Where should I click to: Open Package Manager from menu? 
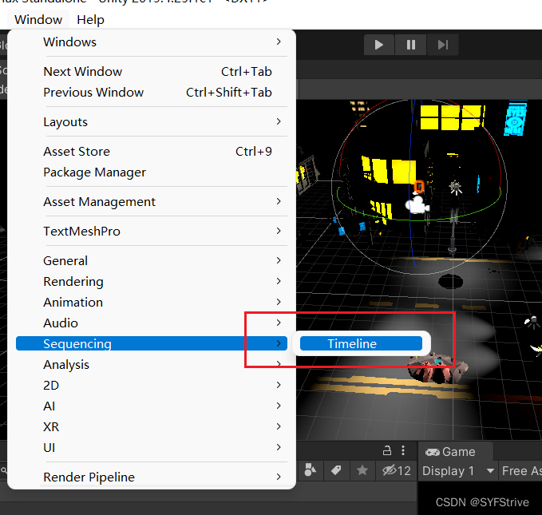[152, 172]
